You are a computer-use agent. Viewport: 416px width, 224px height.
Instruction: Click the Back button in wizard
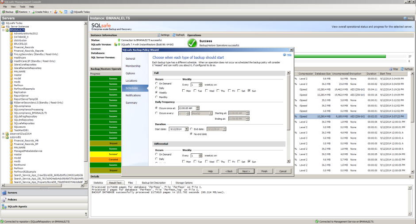[229, 171]
